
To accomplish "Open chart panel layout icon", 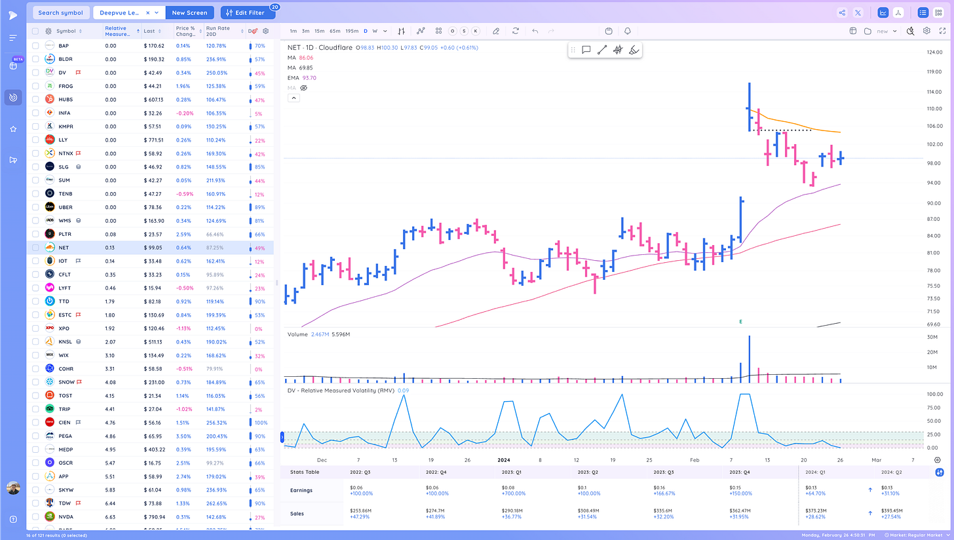I will [853, 31].
